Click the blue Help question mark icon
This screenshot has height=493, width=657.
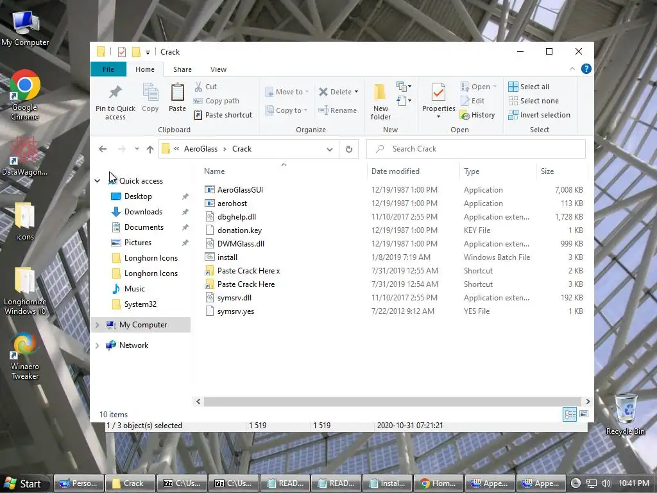point(586,69)
